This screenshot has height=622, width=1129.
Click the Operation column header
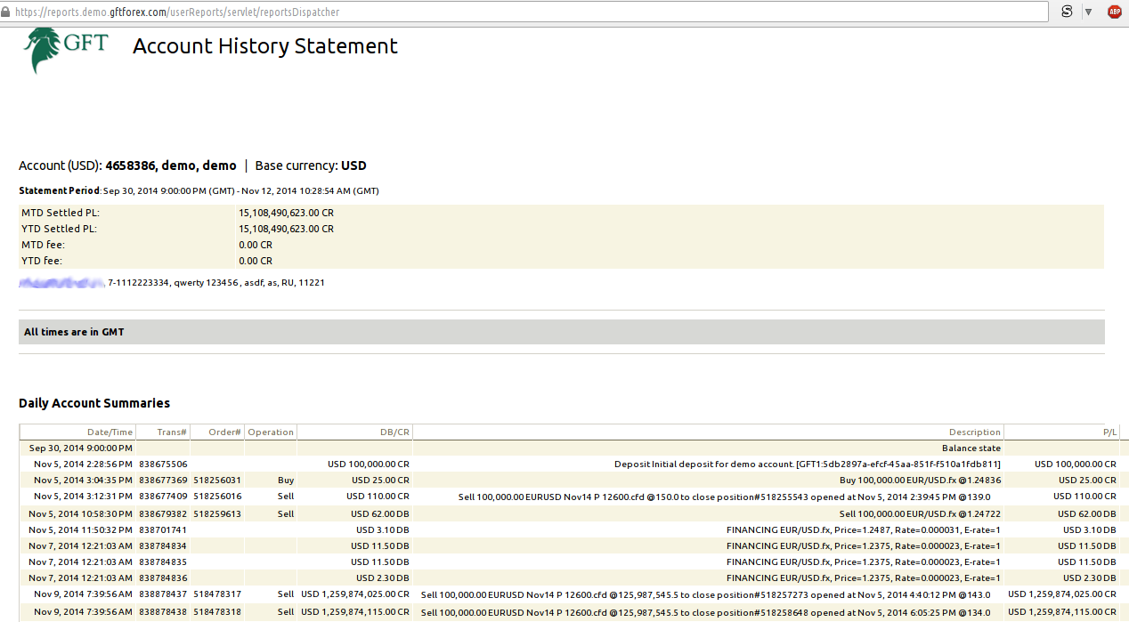point(271,432)
